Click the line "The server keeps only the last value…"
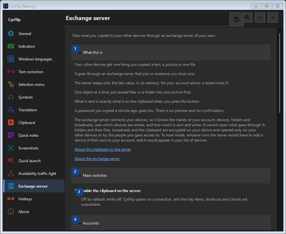The image size is (286, 234). click(x=152, y=83)
